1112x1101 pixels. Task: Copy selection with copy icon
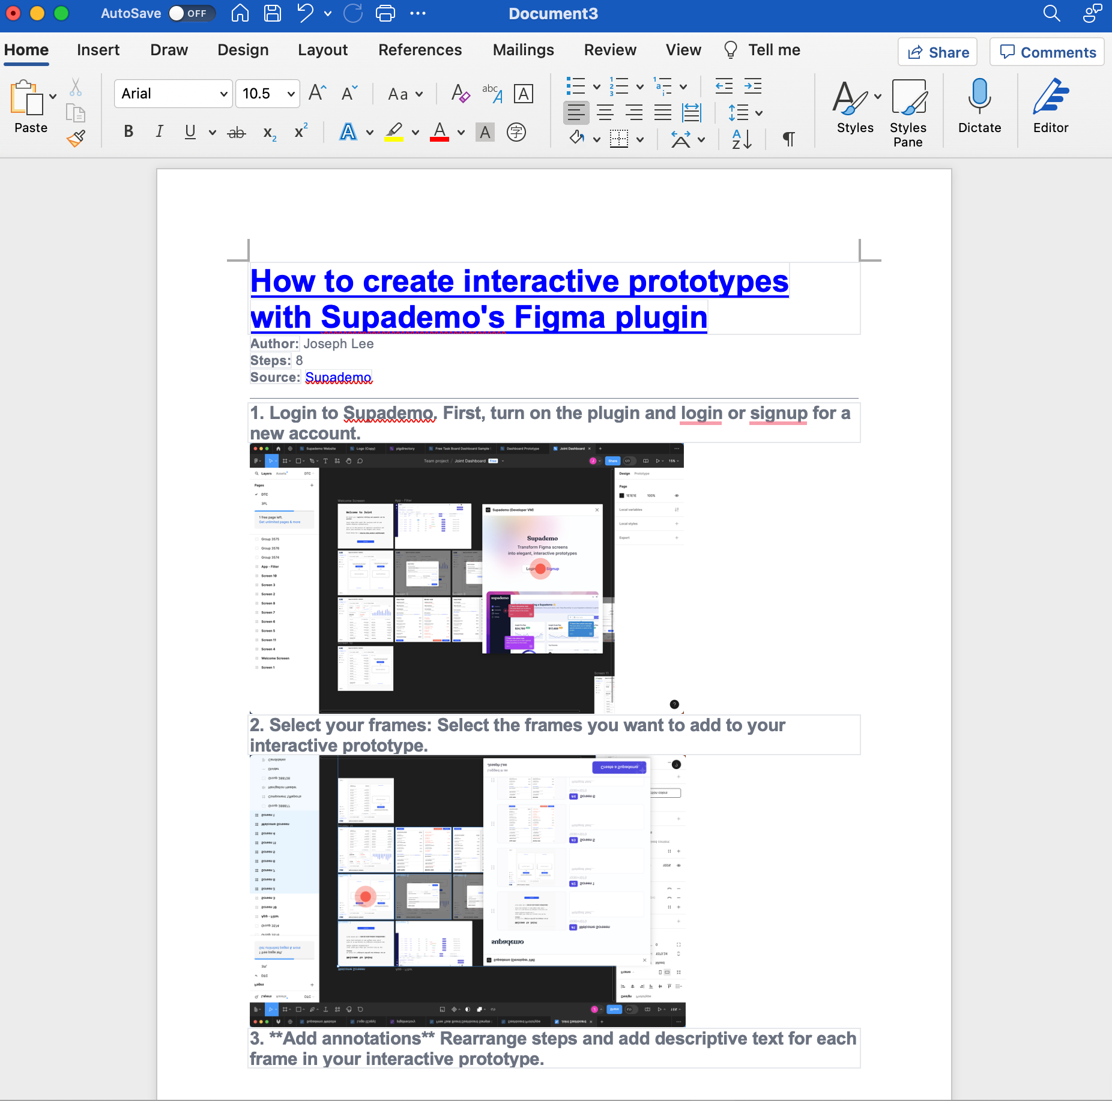point(75,113)
